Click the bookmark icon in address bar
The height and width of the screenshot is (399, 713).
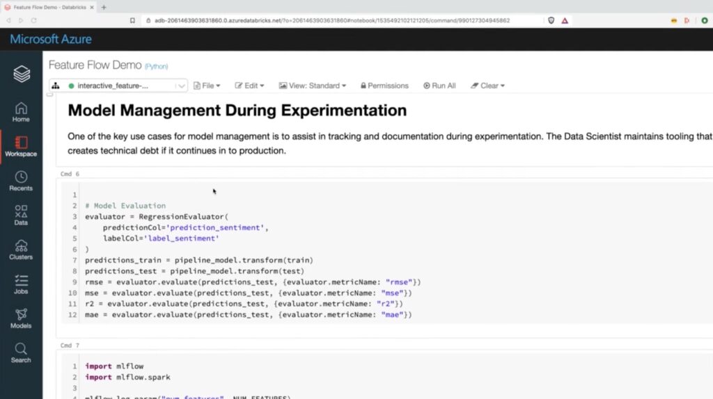(132, 21)
